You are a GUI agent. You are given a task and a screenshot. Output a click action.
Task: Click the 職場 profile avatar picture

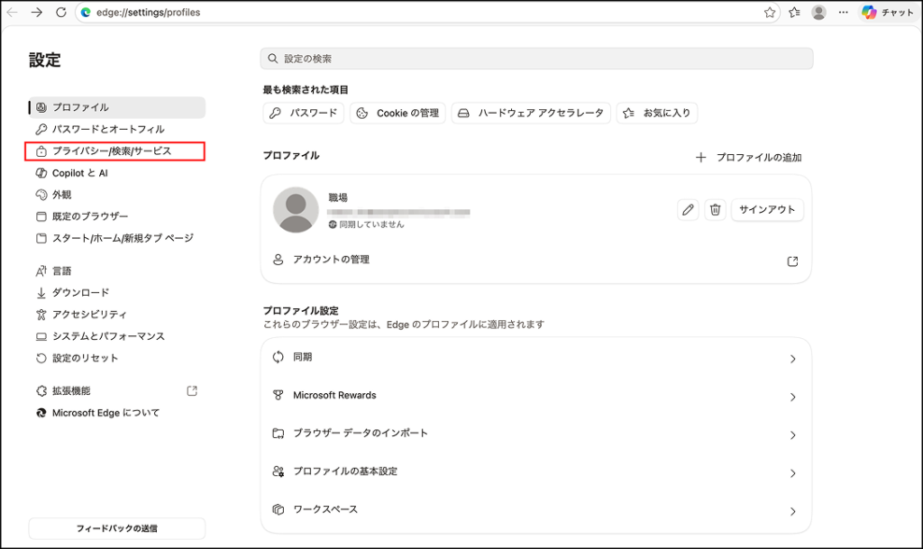296,209
